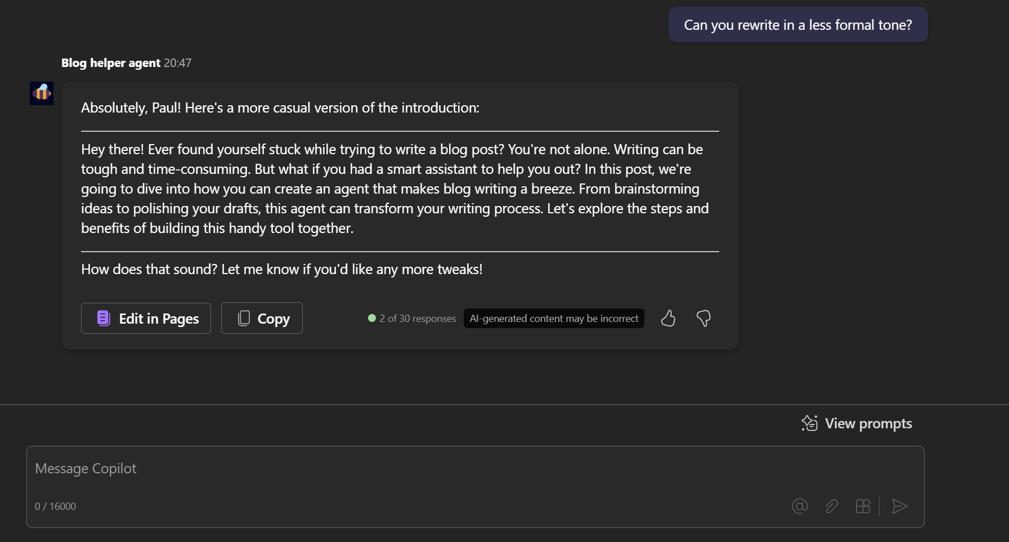Click the '2 of 30 responses' counter
Image resolution: width=1009 pixels, height=542 pixels.
tap(418, 318)
